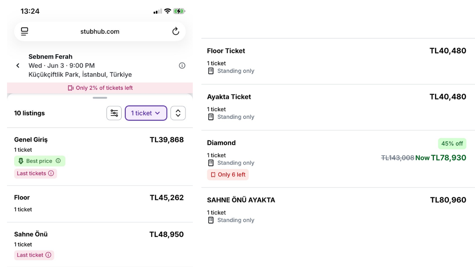The height and width of the screenshot is (267, 475).
Task: Check the battery charging icon
Action: pos(179,11)
